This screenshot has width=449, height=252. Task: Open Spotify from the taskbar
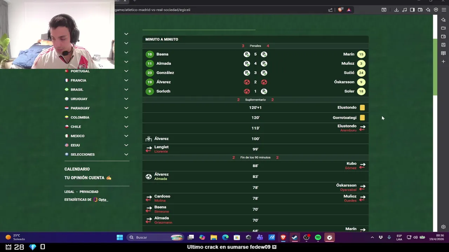click(318, 237)
